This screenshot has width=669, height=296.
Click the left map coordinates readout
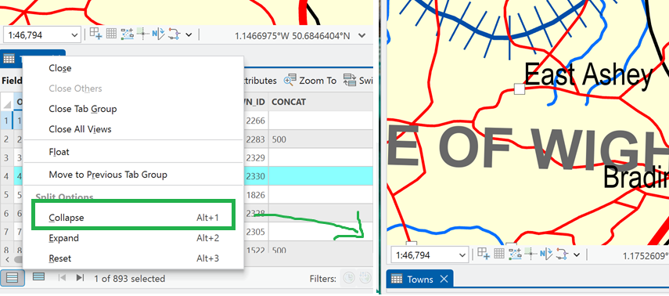coord(293,36)
